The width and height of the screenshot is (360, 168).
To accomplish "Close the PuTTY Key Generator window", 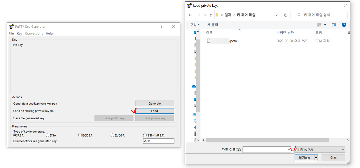I will 174,27.
